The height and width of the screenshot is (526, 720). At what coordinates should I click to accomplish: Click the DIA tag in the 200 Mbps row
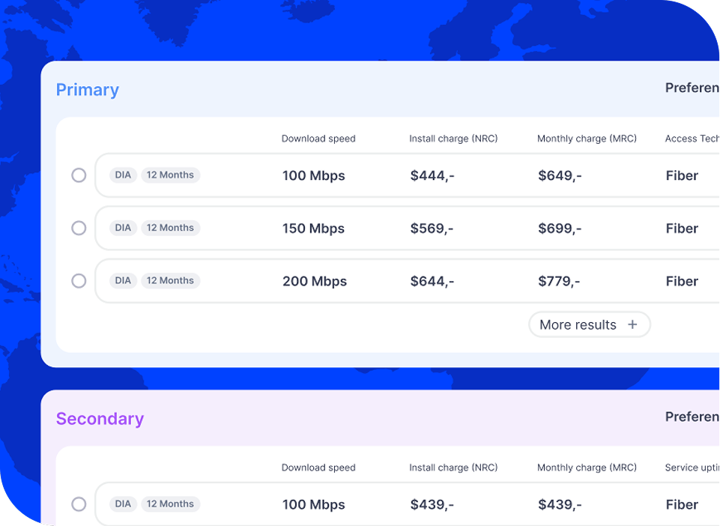click(x=123, y=281)
